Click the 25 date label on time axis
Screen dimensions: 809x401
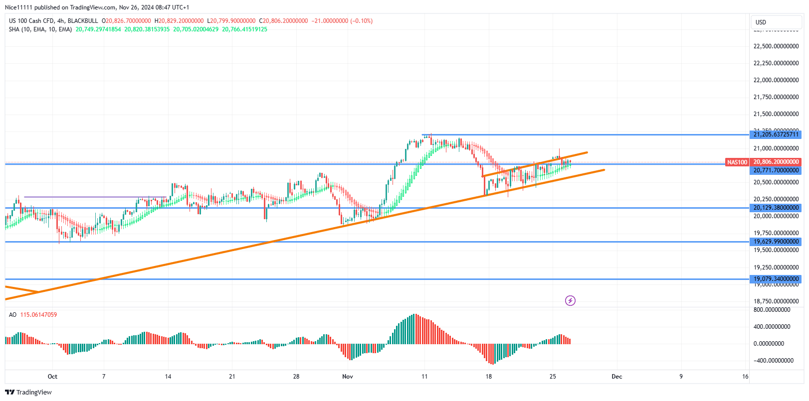553,377
